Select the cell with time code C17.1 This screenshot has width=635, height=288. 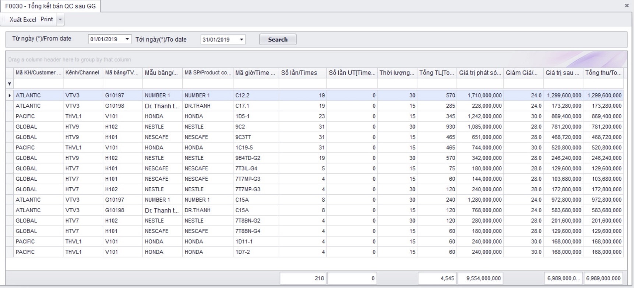(256, 106)
